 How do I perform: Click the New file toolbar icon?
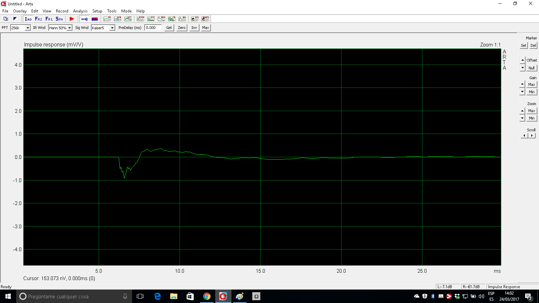click(x=5, y=19)
